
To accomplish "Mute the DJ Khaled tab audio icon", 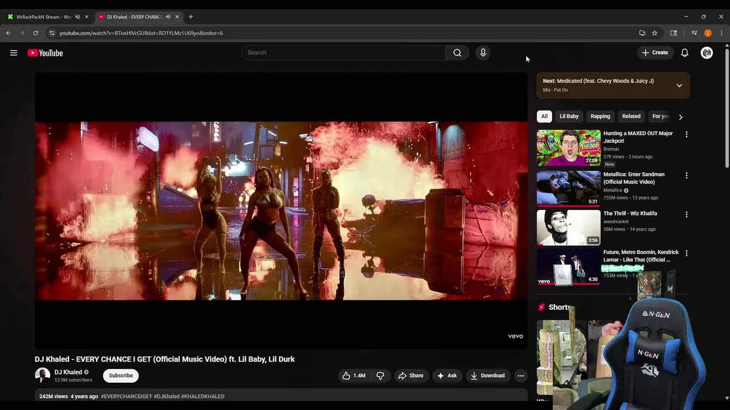I will click(168, 17).
